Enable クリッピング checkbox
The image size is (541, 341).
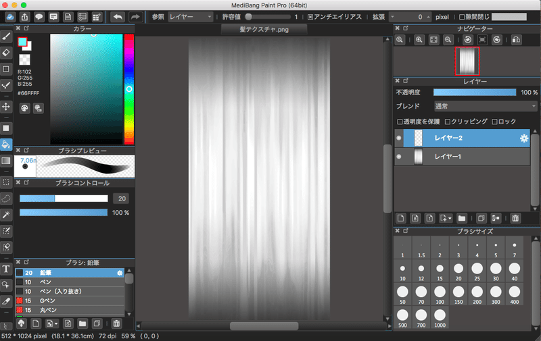click(448, 122)
